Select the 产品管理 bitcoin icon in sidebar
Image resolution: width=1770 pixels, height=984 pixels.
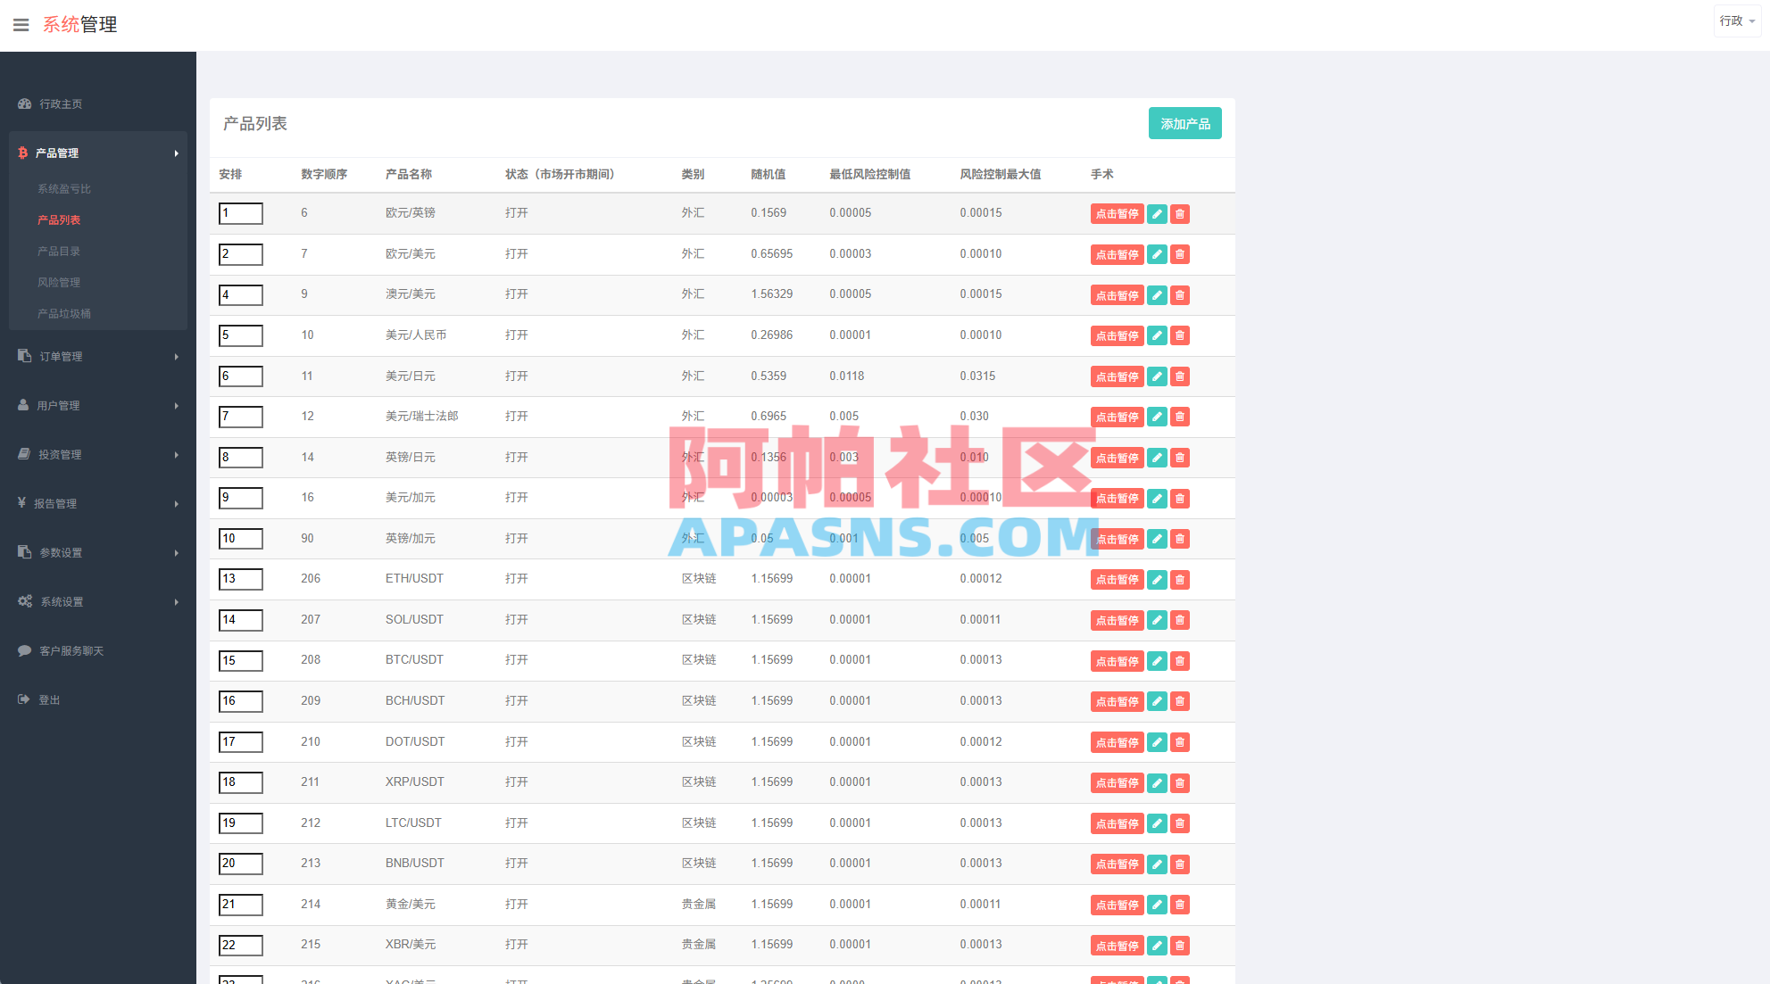pos(21,153)
